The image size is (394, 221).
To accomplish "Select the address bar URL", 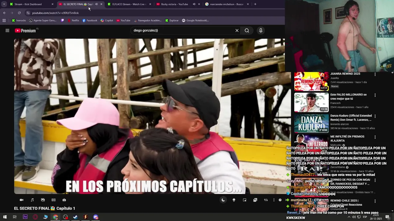I will pos(55,13).
